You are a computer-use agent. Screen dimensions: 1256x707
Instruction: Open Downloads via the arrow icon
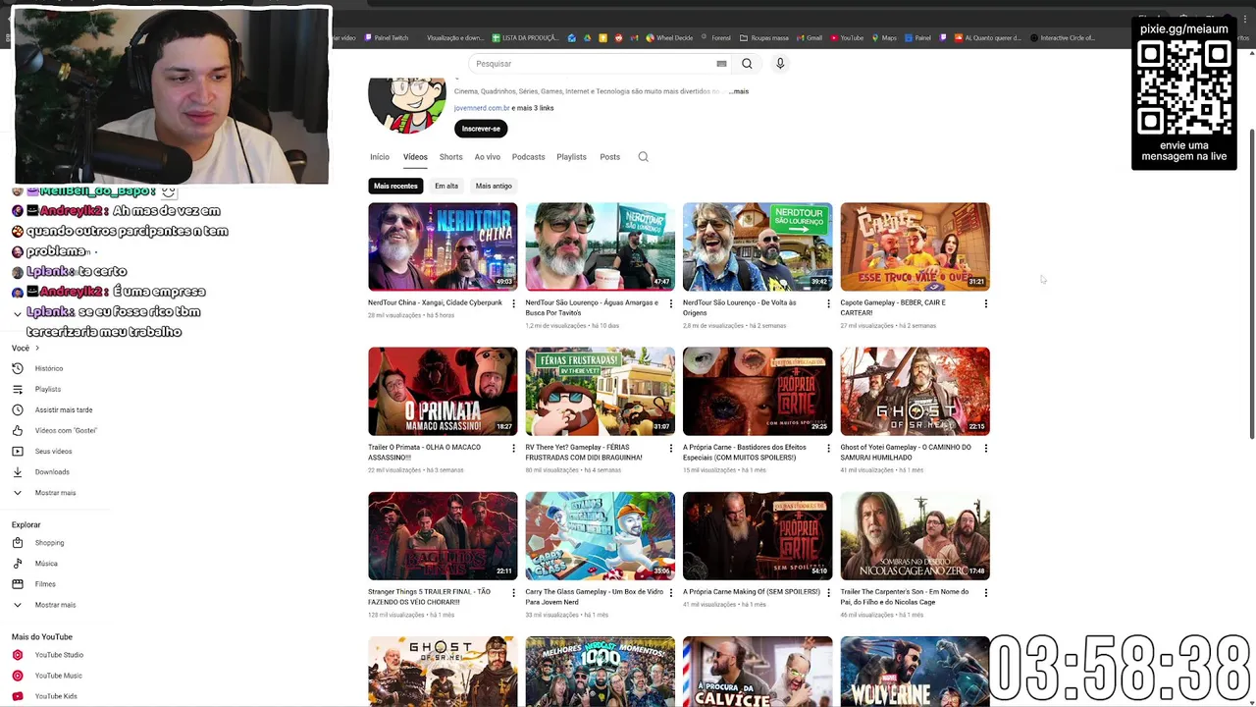tap(18, 471)
